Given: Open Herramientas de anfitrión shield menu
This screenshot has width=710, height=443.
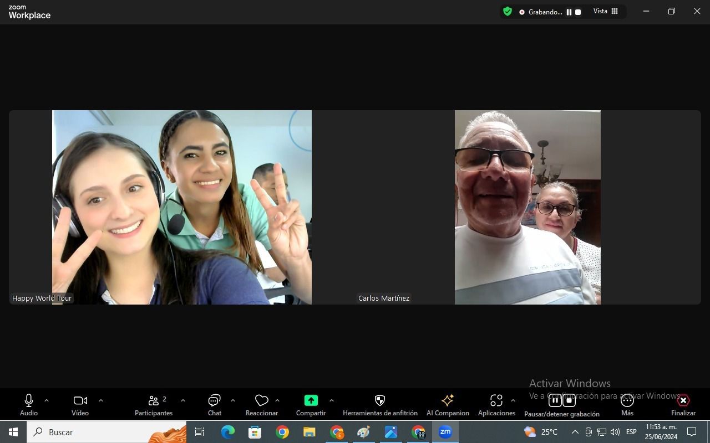Looking at the screenshot, I should tap(380, 405).
